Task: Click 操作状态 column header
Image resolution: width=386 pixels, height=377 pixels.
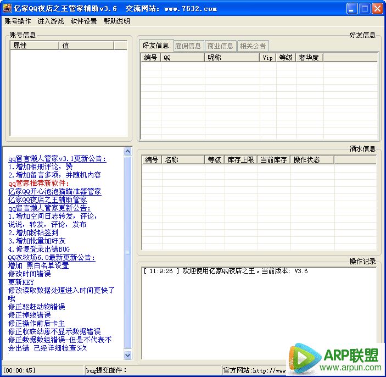Action: click(312, 160)
